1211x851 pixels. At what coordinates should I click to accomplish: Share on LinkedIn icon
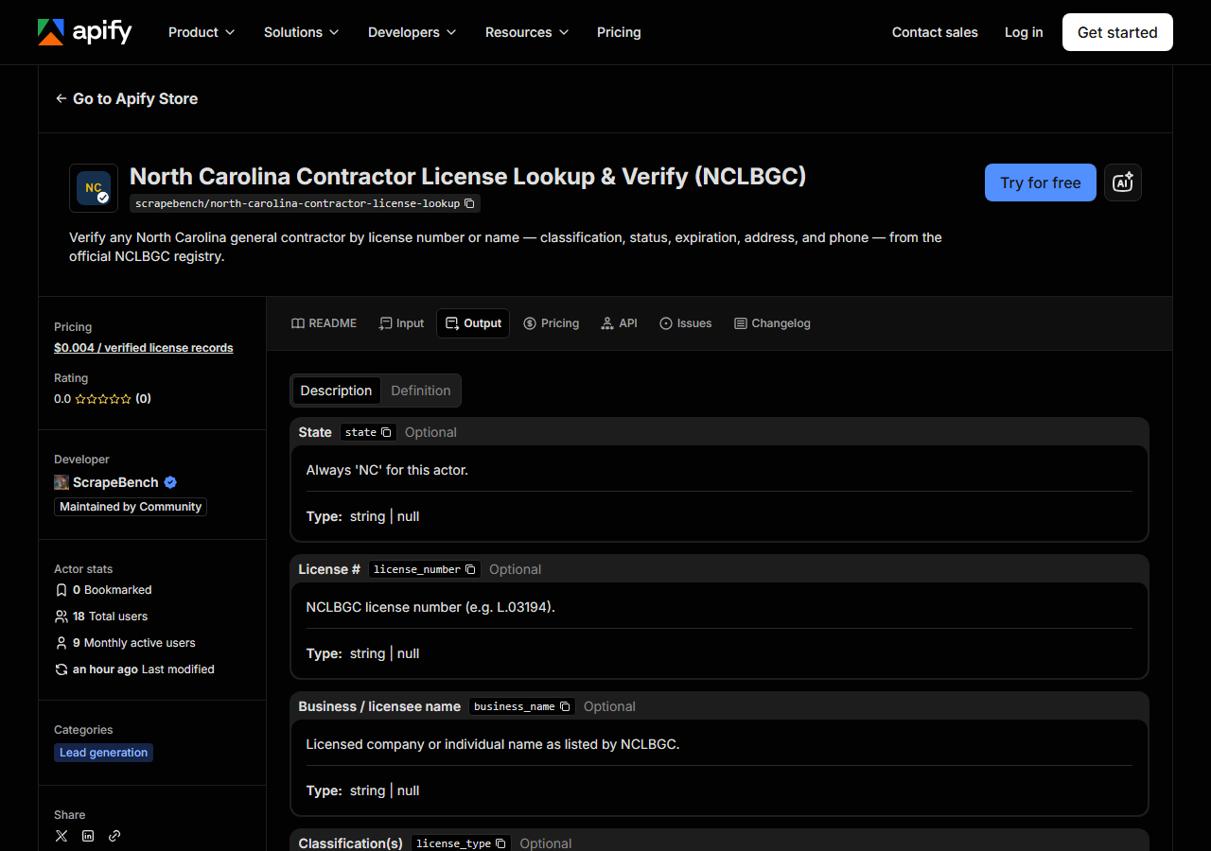[x=88, y=836]
